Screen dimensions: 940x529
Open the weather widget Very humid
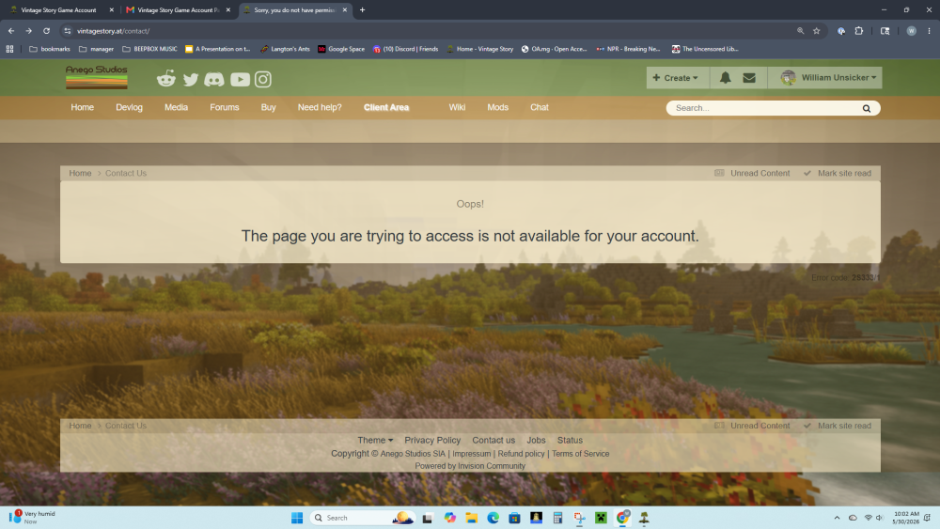pyautogui.click(x=32, y=518)
